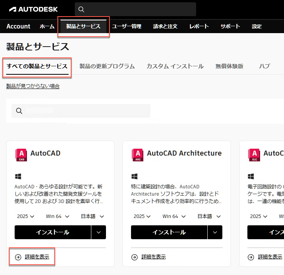Switch to the 製品の更新プログラム tab
The width and height of the screenshot is (284, 275).
click(107, 66)
